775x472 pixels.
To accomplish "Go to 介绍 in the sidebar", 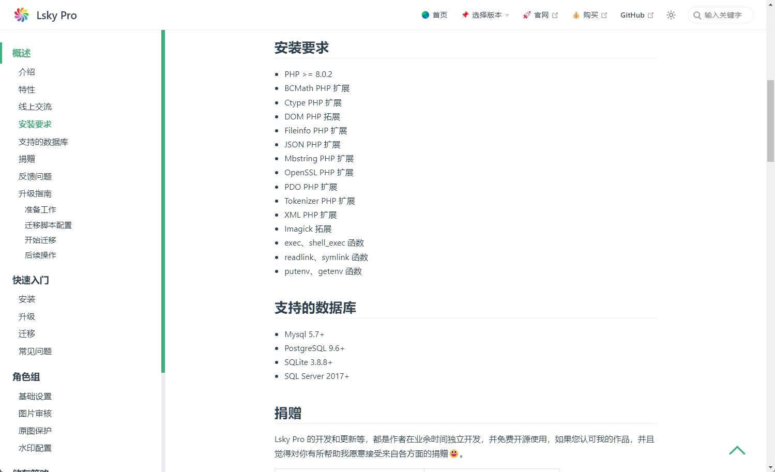I will click(x=27, y=72).
